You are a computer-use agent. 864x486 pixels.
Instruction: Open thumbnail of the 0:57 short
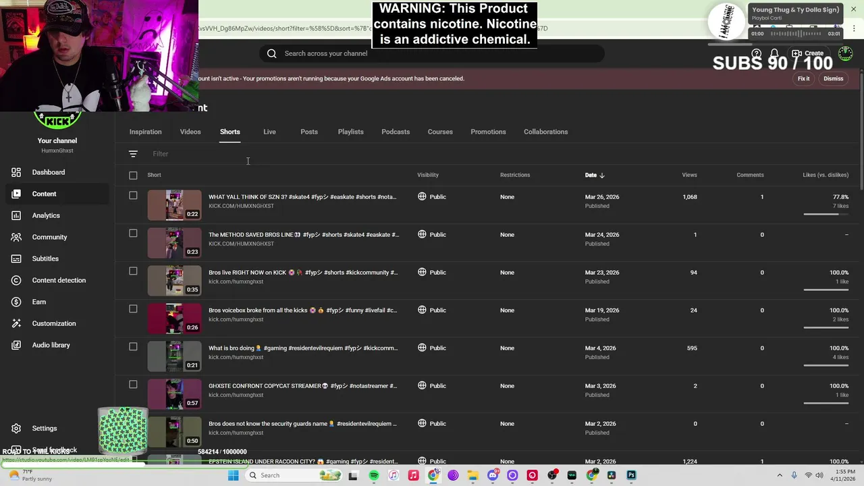174,394
